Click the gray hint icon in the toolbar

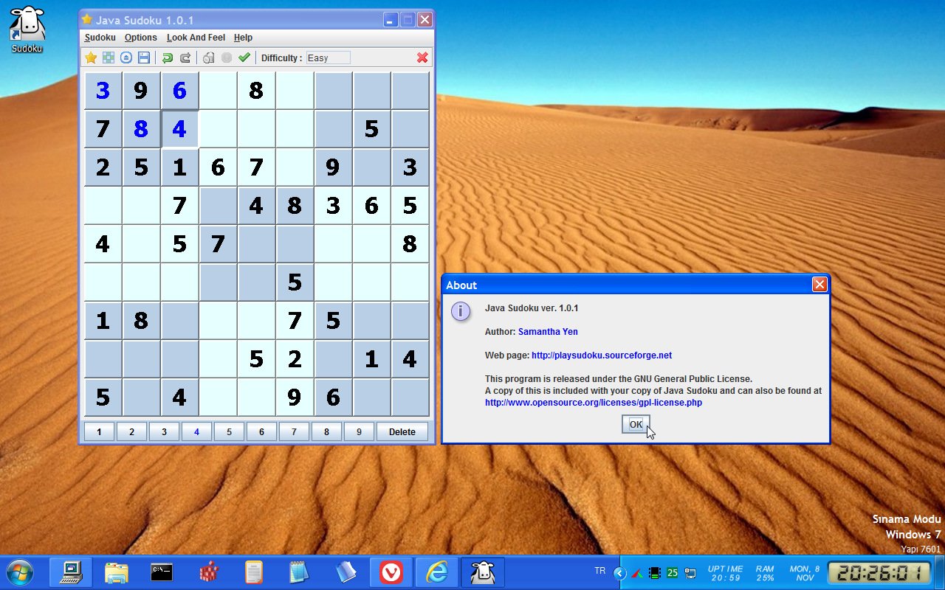(x=209, y=58)
